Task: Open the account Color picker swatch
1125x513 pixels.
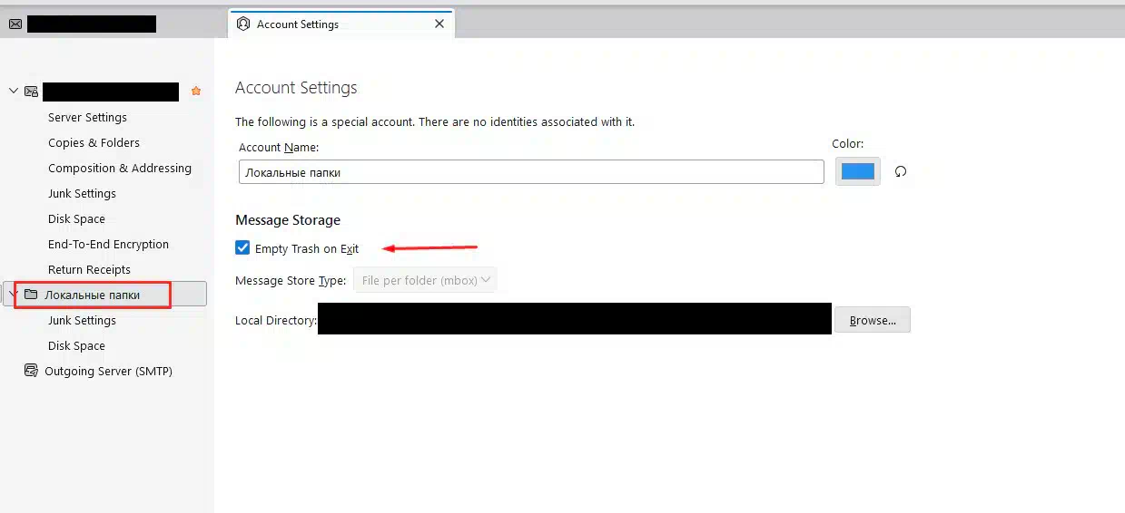Action: [857, 172]
